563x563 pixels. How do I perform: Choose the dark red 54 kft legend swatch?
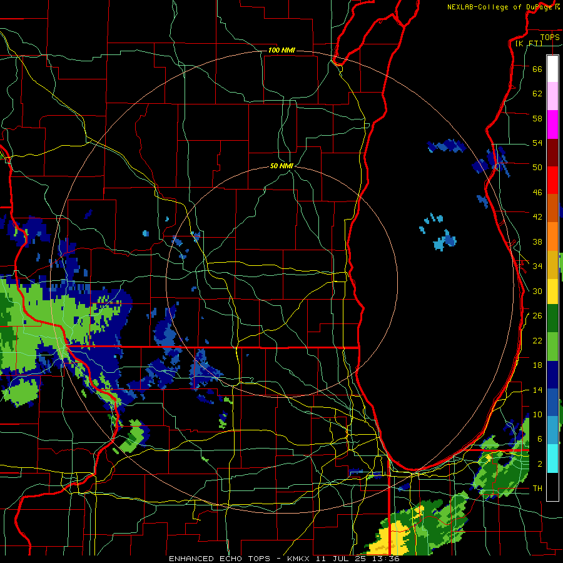tap(552, 153)
